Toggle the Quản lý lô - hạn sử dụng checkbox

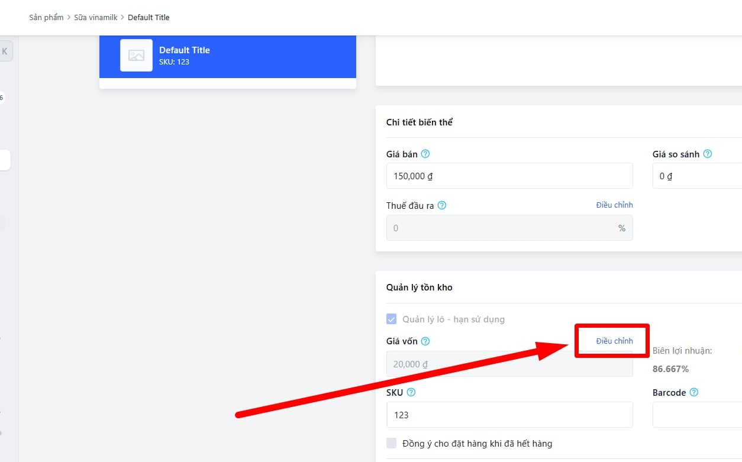(391, 319)
